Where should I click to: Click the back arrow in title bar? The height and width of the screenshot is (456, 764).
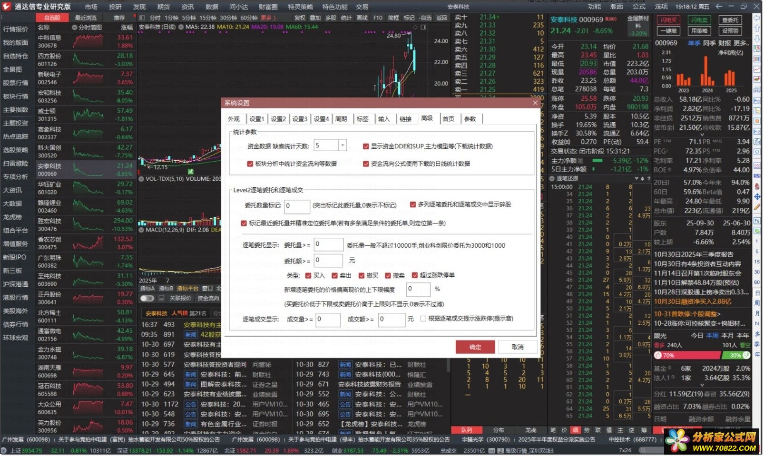(720, 7)
